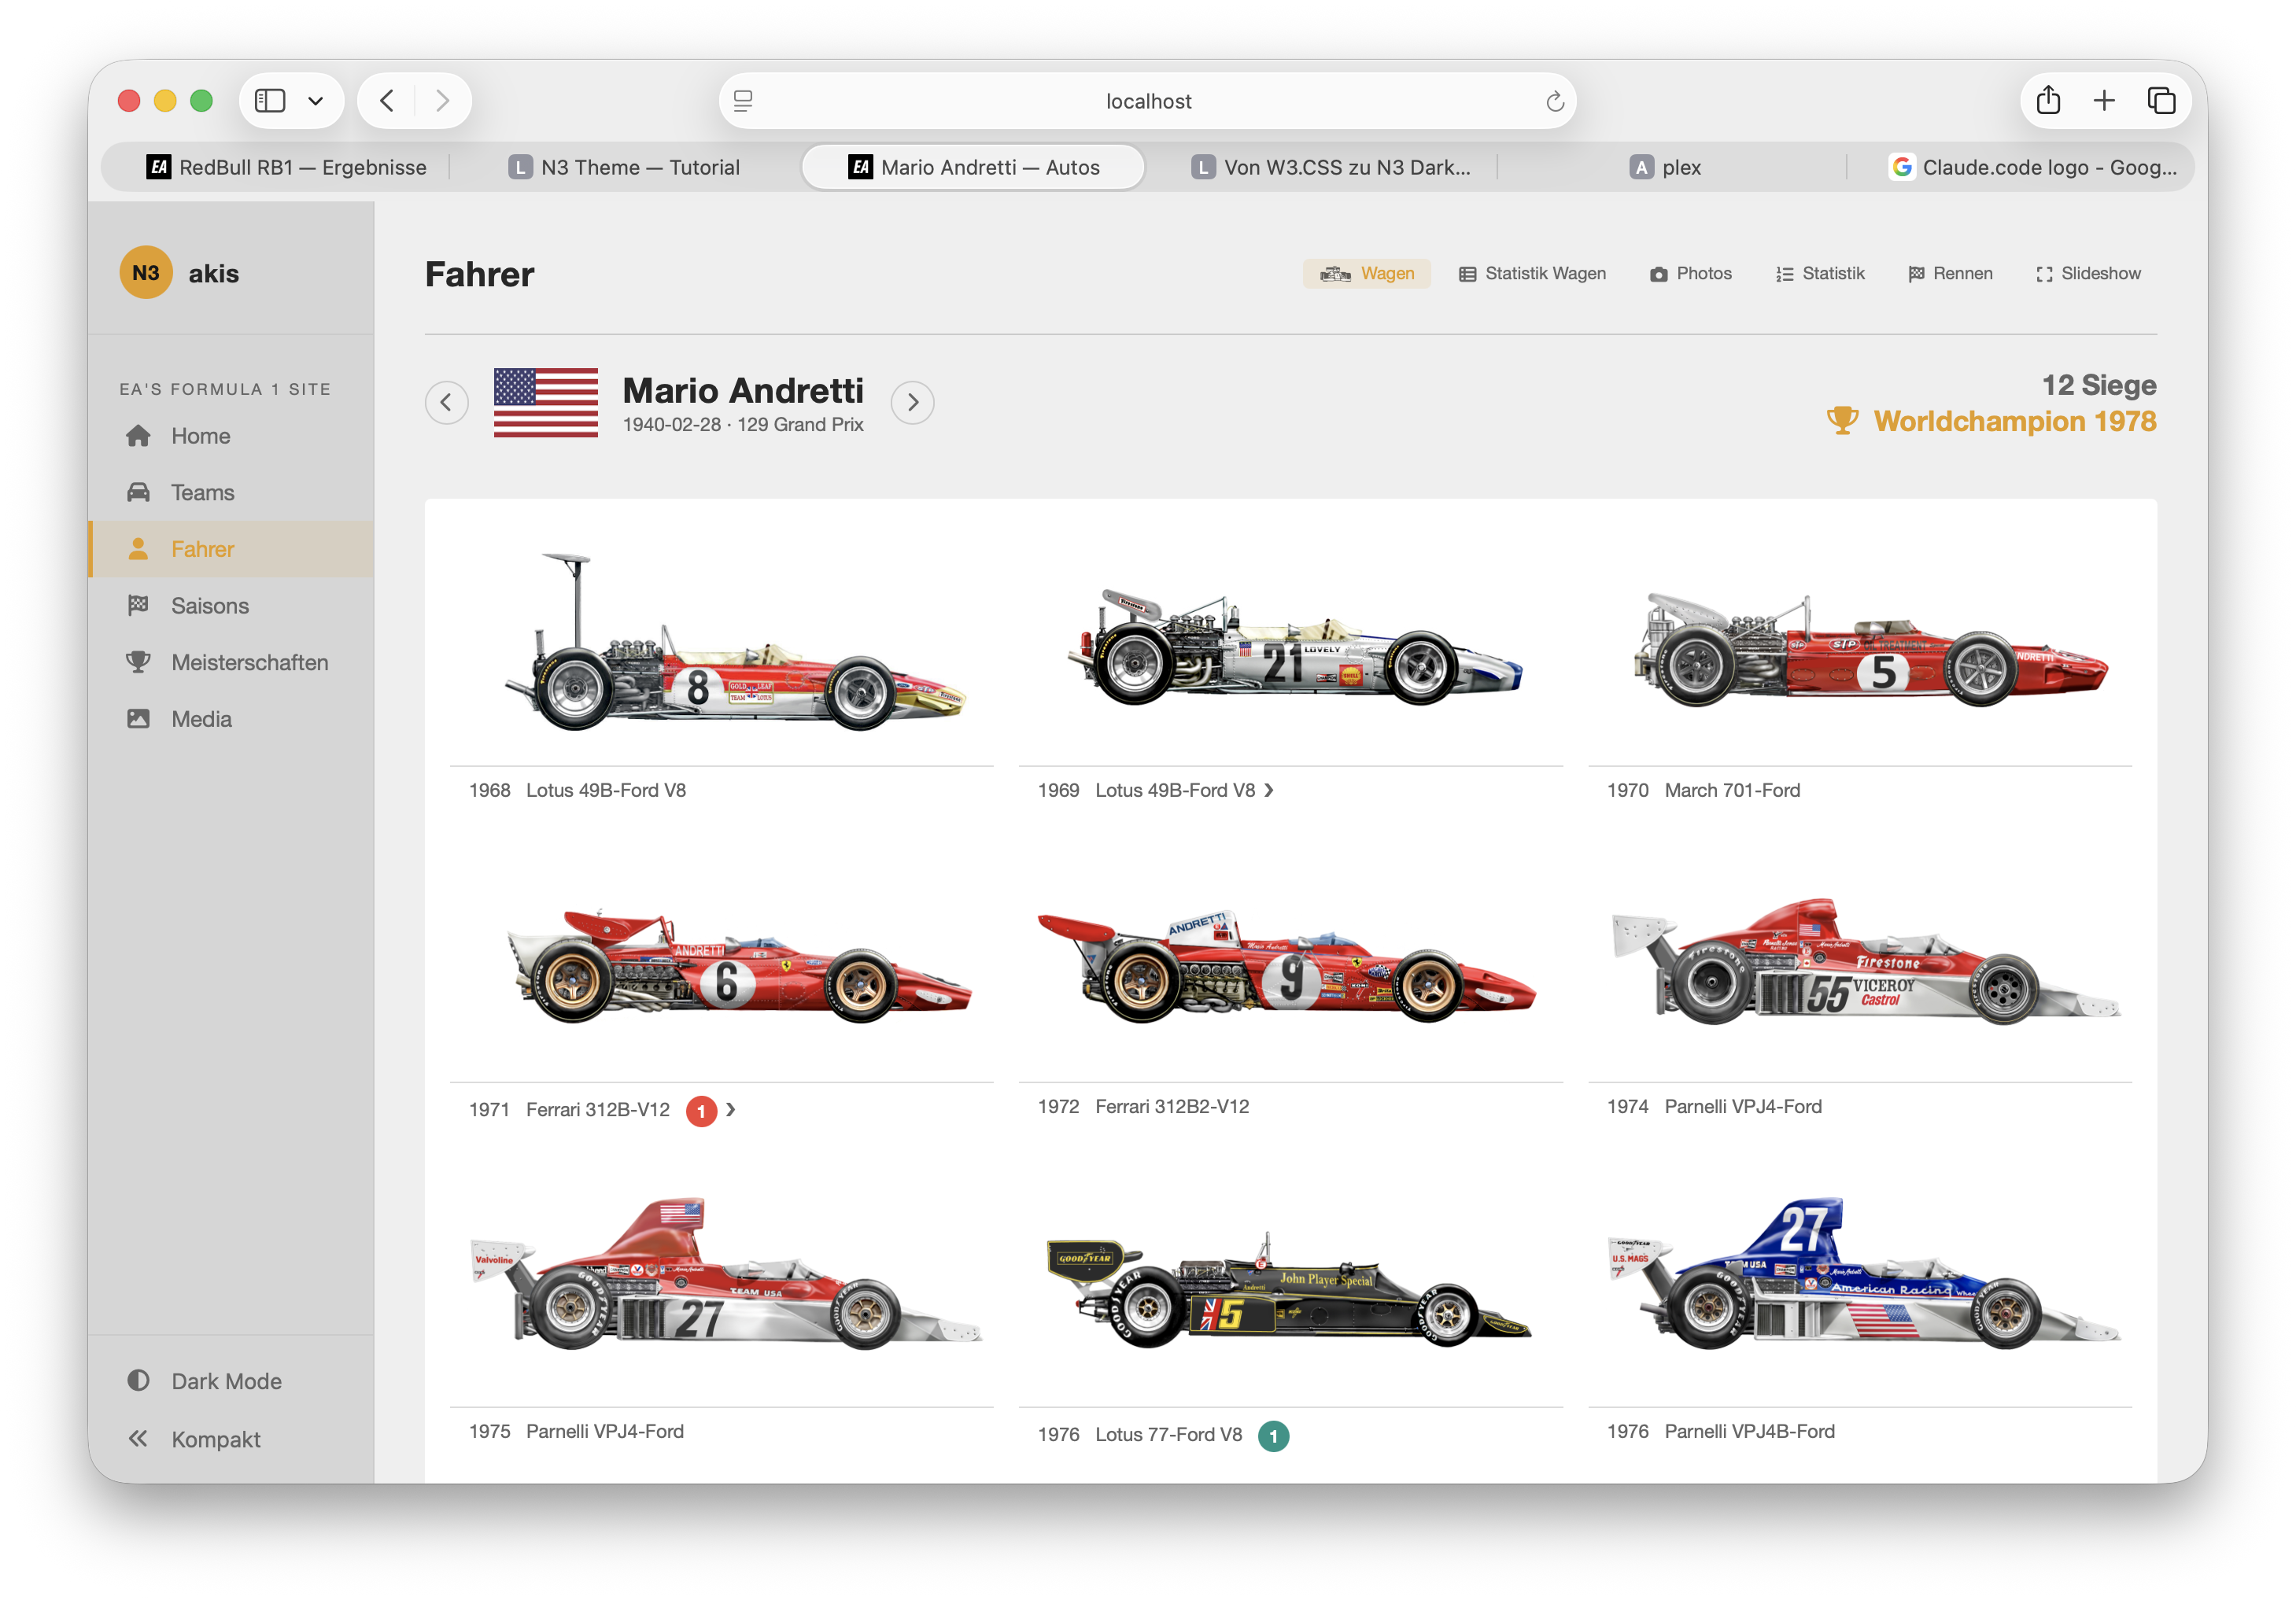Click the '12 Siege' text

point(2098,385)
